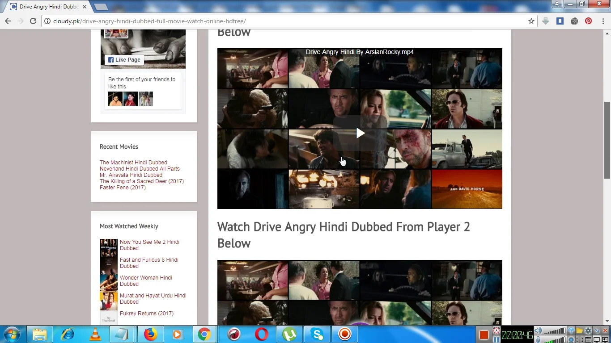Click the Drive Angry Hindi By ArslanRocky.mp4 title
611x343 pixels.
(360, 52)
